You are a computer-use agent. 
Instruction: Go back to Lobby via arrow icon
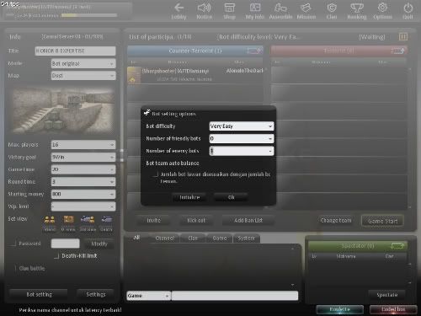pyautogui.click(x=179, y=8)
